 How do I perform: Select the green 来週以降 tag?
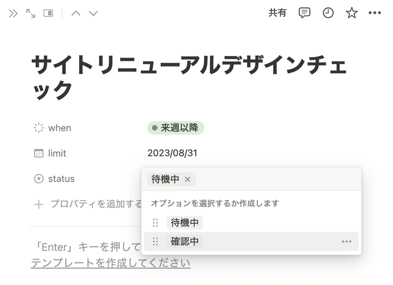click(x=175, y=128)
